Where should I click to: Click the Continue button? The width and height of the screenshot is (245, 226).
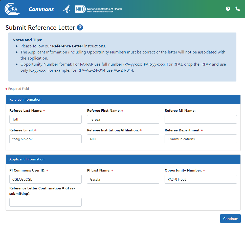coord(230,218)
